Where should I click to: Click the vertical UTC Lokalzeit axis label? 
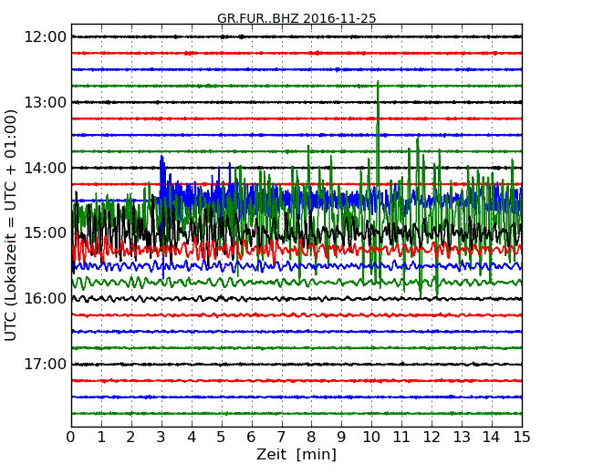click(11, 225)
